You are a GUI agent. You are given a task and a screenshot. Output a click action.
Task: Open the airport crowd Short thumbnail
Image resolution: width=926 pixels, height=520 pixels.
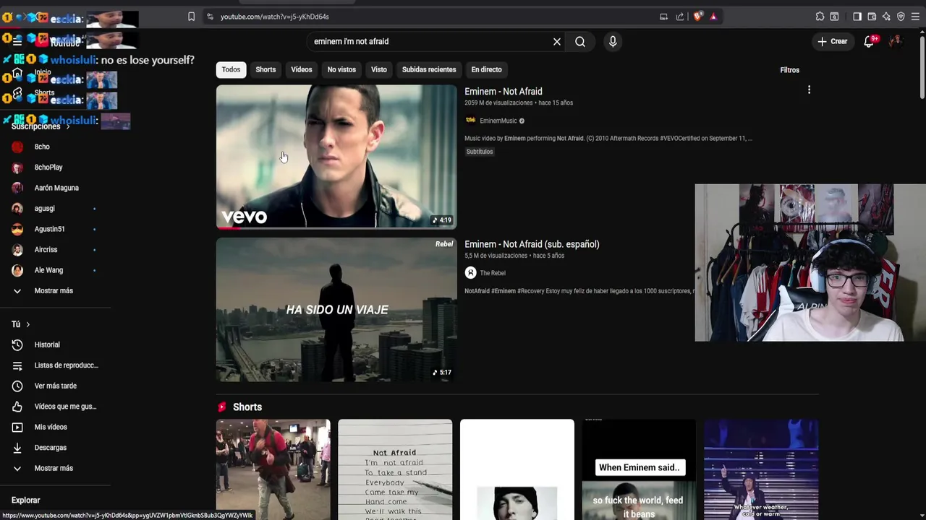pos(273,469)
